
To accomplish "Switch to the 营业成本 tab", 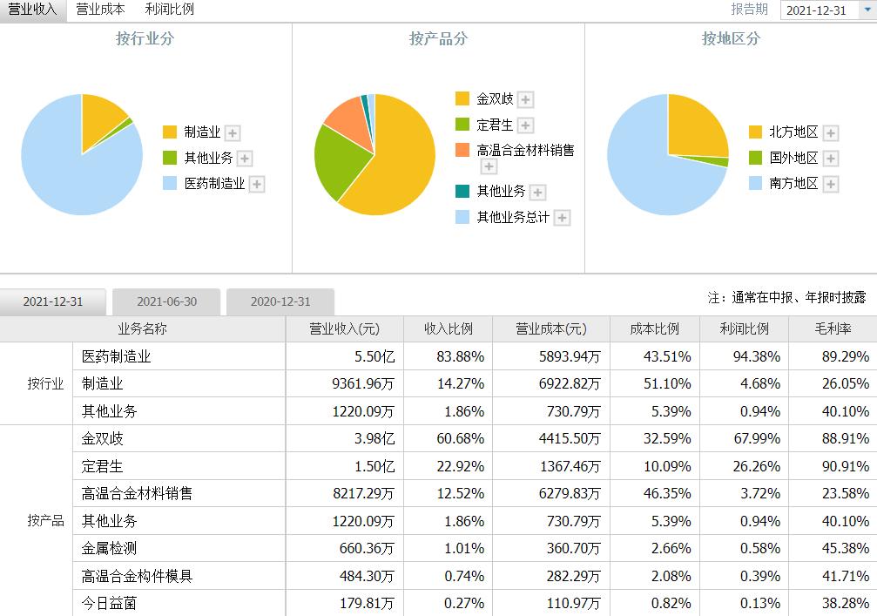I will [x=100, y=10].
